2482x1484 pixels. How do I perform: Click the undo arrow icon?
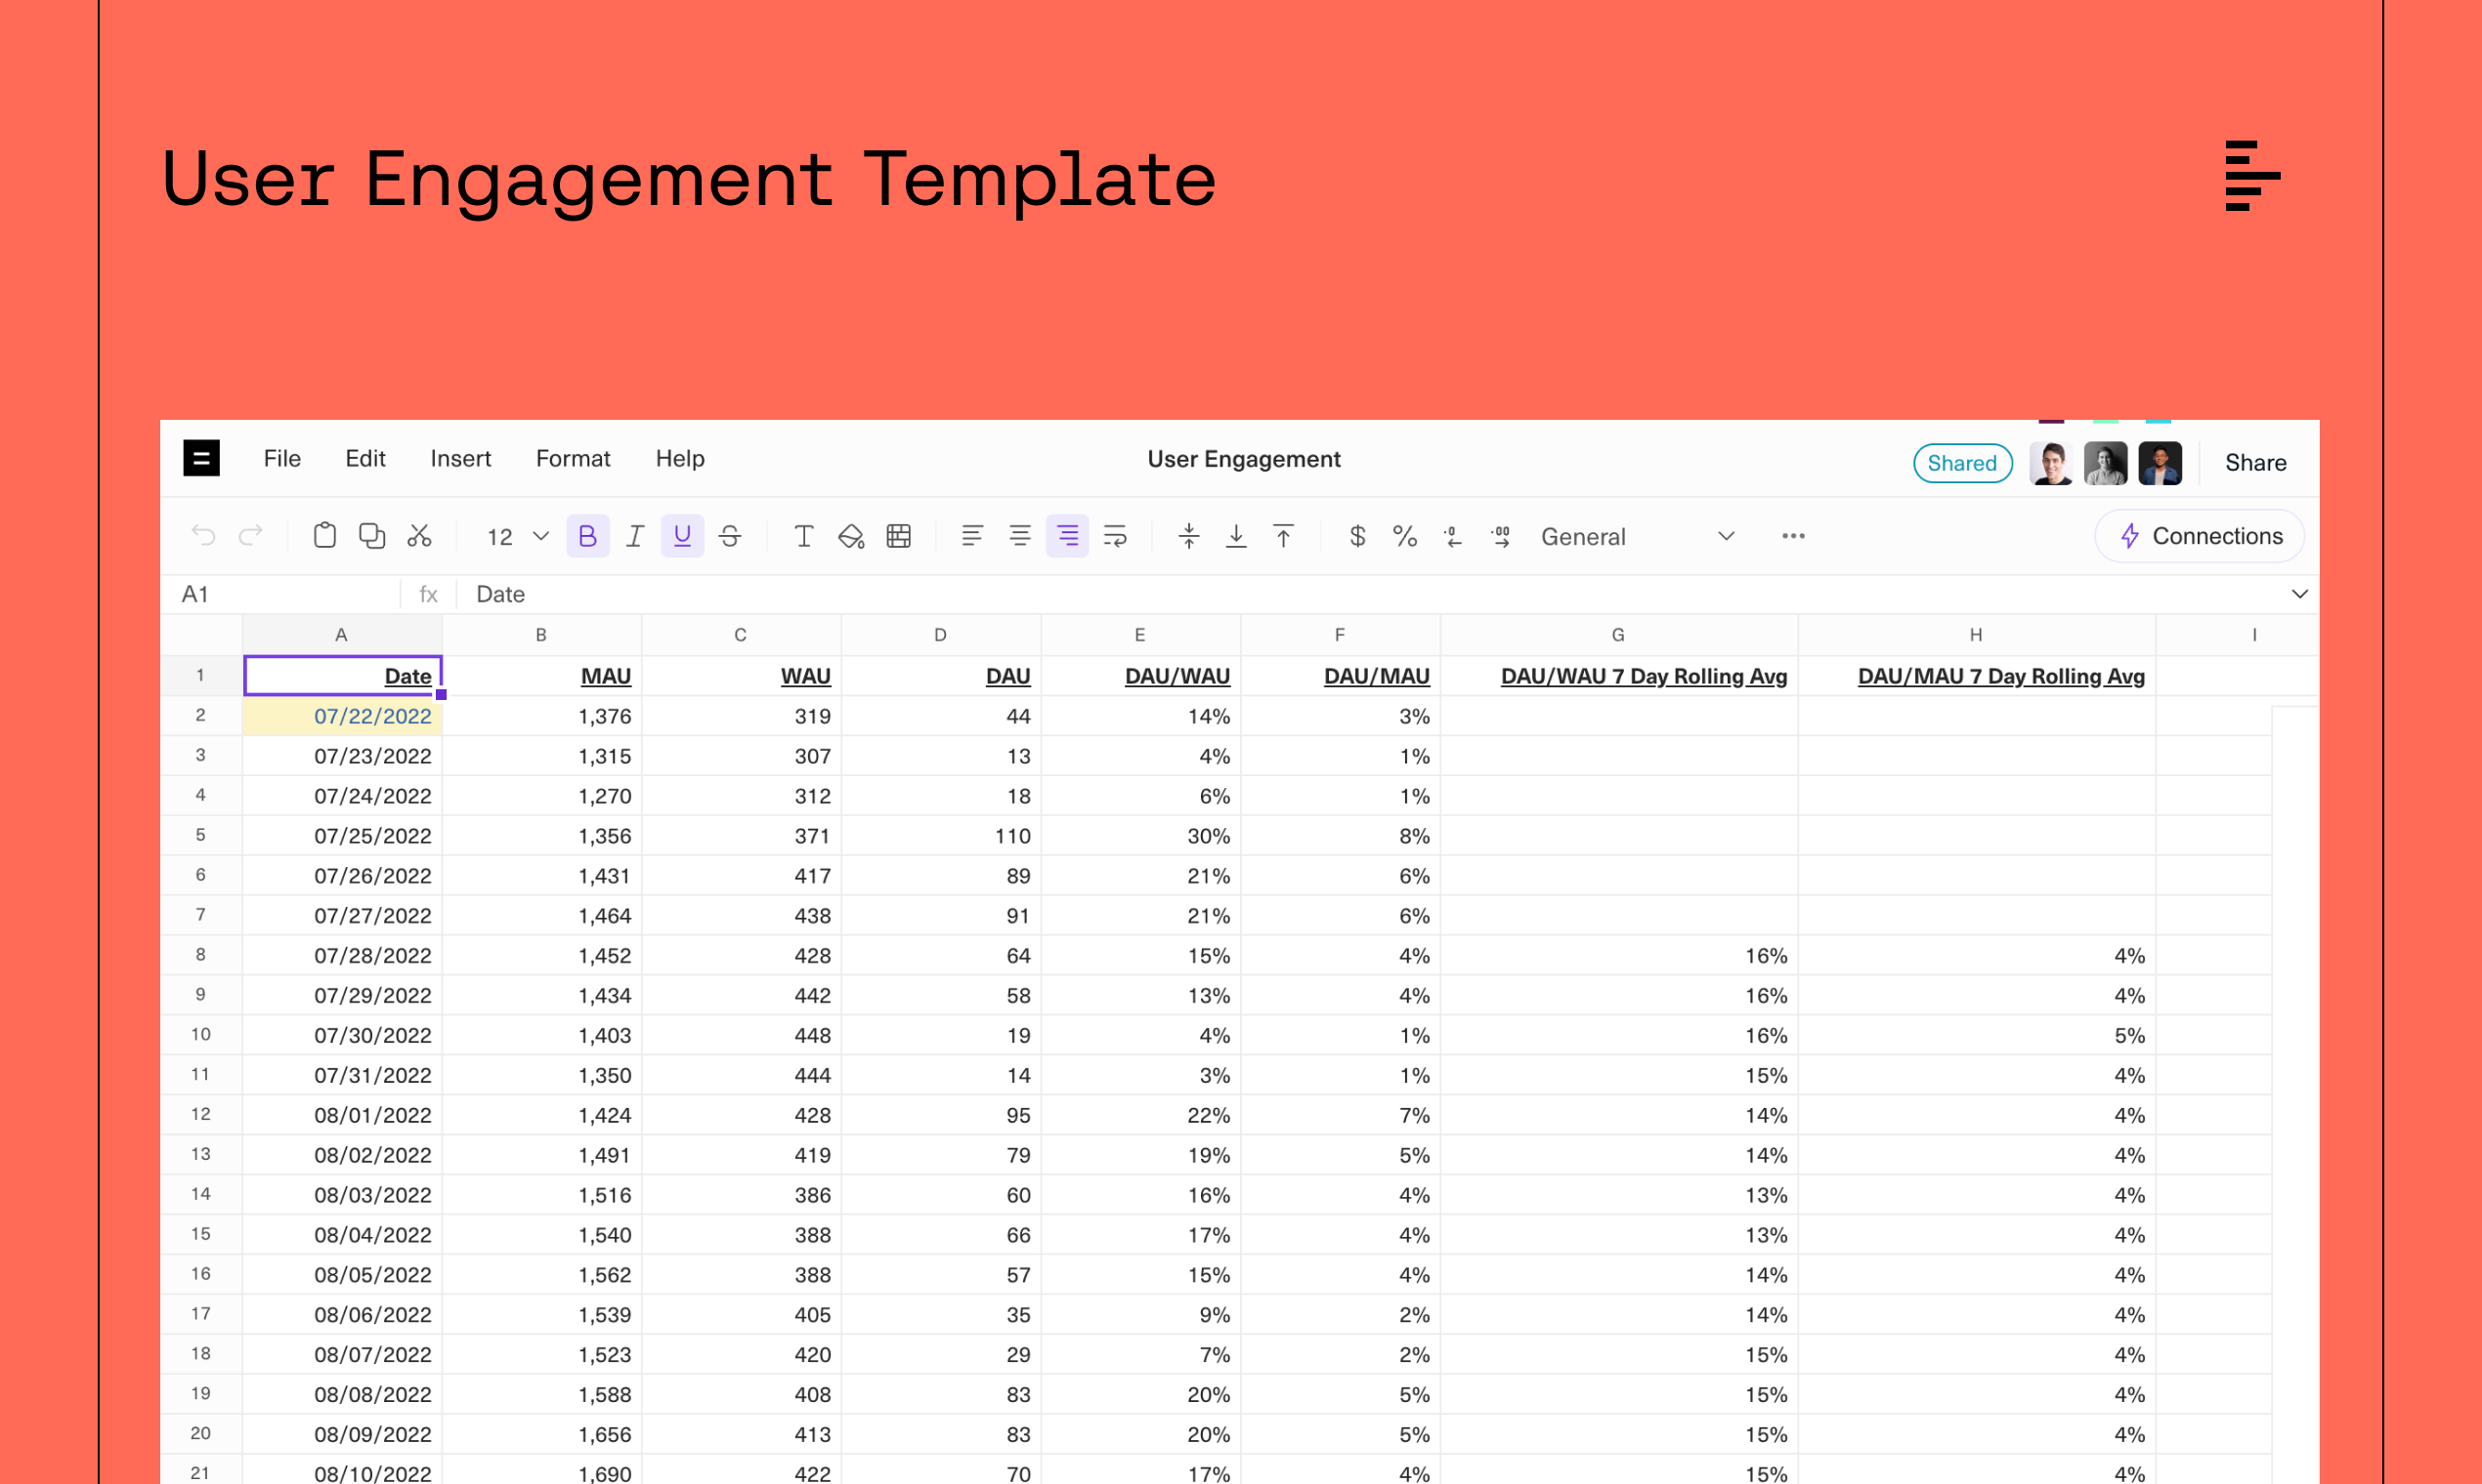203,536
